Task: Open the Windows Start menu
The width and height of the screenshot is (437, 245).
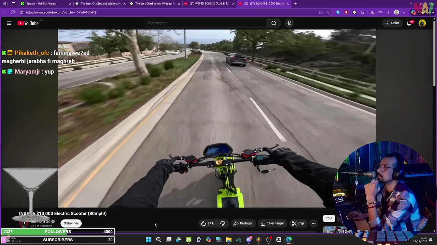Action: (149, 240)
